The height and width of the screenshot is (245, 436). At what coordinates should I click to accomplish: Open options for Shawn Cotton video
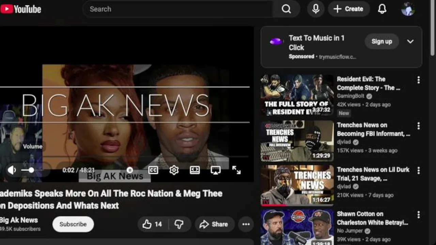click(x=418, y=215)
